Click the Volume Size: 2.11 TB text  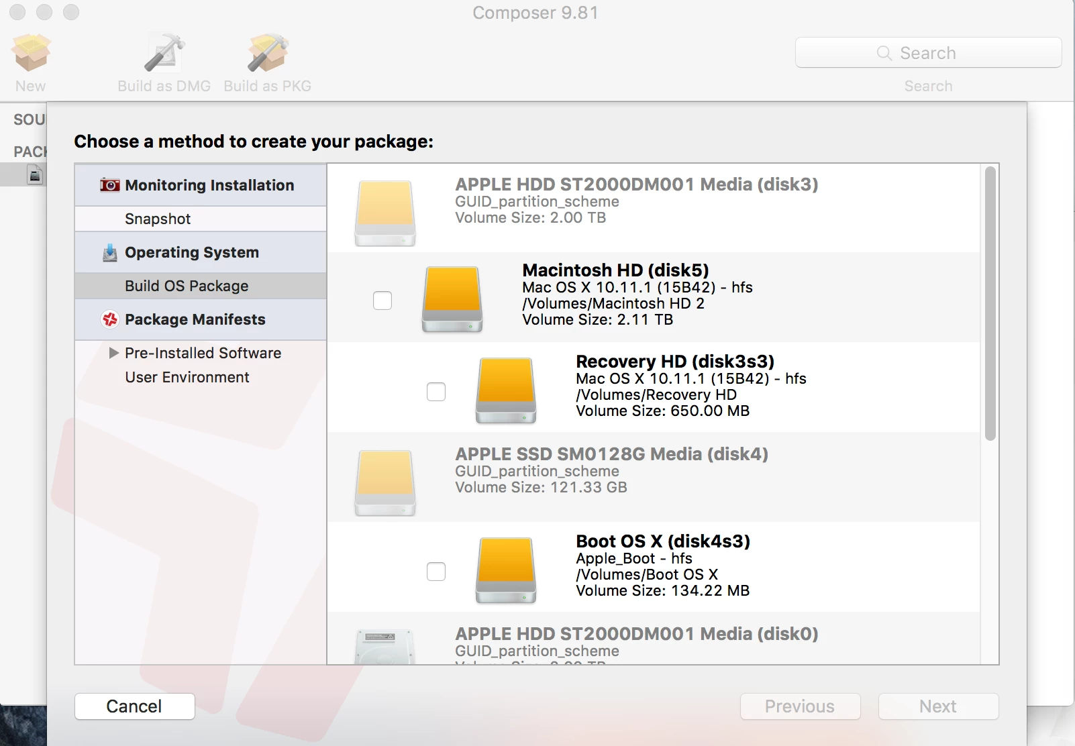[598, 319]
